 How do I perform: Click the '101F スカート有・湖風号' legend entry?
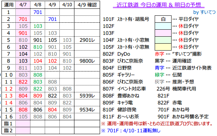tap(126, 19)
